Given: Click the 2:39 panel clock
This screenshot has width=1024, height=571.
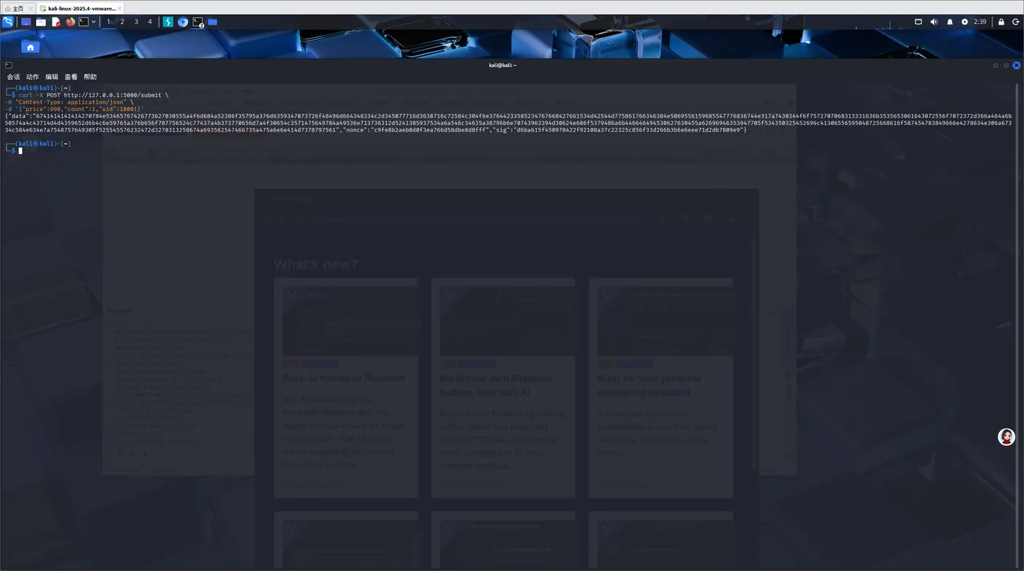Looking at the screenshot, I should (980, 22).
